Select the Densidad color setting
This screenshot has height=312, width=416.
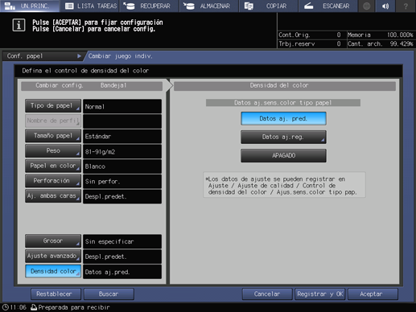[53, 271]
